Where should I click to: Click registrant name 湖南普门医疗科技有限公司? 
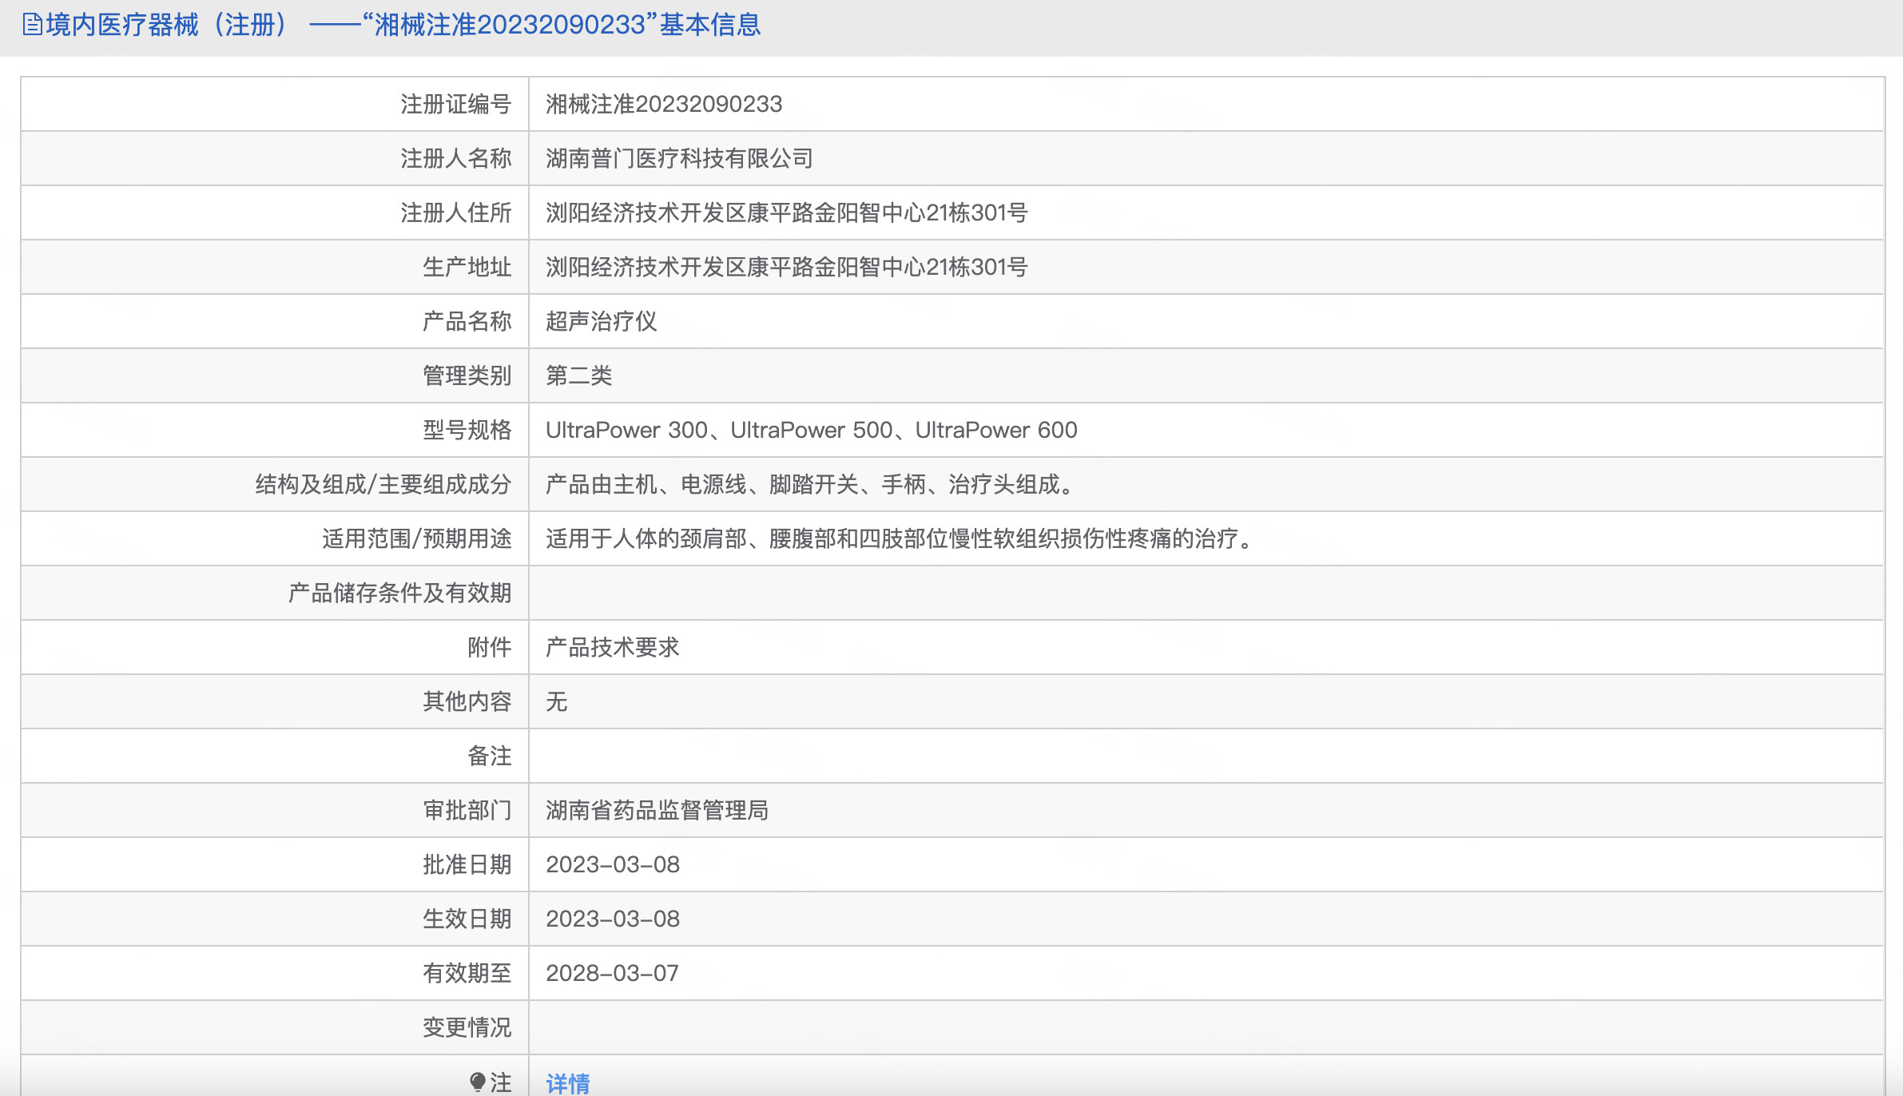point(679,158)
